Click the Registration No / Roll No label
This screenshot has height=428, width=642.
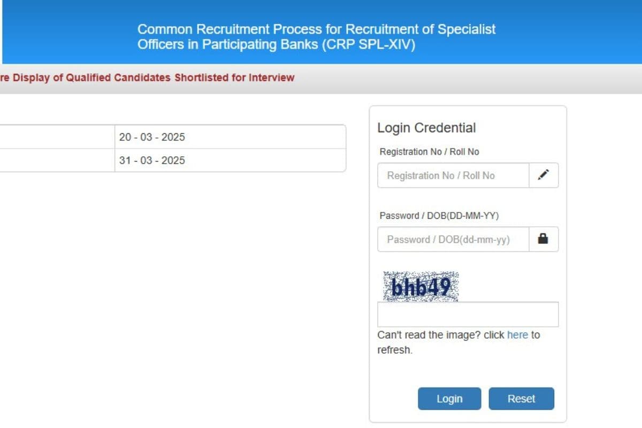click(x=429, y=152)
